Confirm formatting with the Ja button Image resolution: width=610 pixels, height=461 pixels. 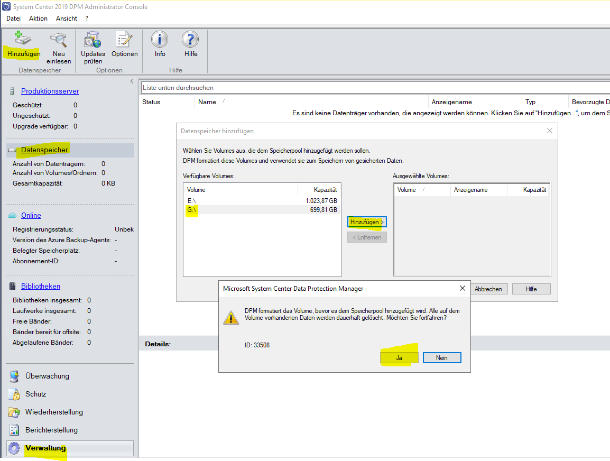[399, 357]
